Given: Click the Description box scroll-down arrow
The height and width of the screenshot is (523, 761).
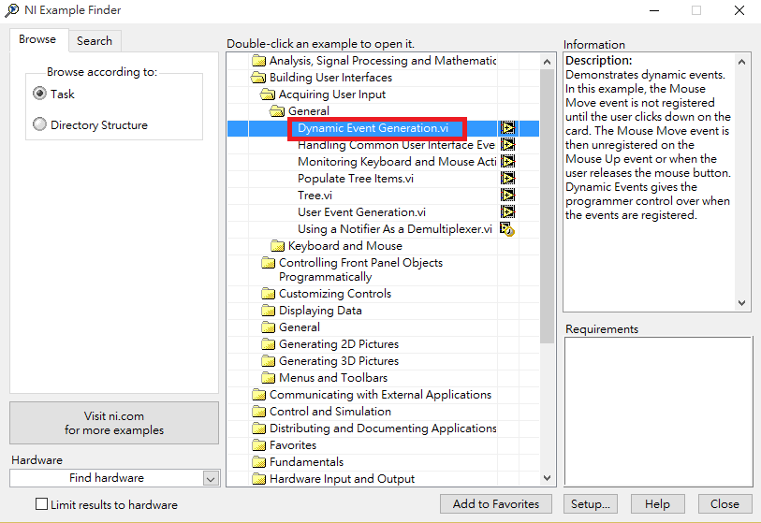Looking at the screenshot, I should pyautogui.click(x=741, y=303).
